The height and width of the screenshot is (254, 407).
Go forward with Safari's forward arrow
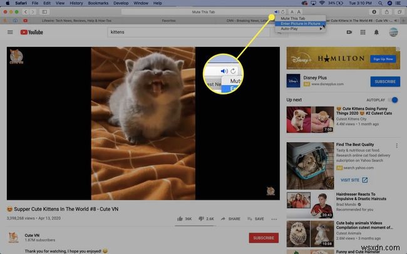click(x=33, y=12)
